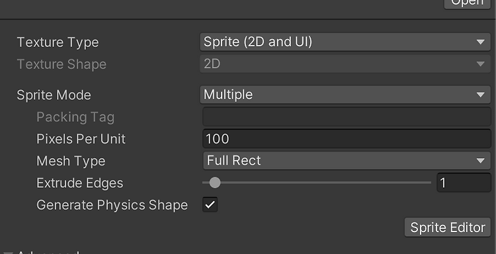Open the Texture Type dropdown
496x254 pixels.
tap(345, 42)
